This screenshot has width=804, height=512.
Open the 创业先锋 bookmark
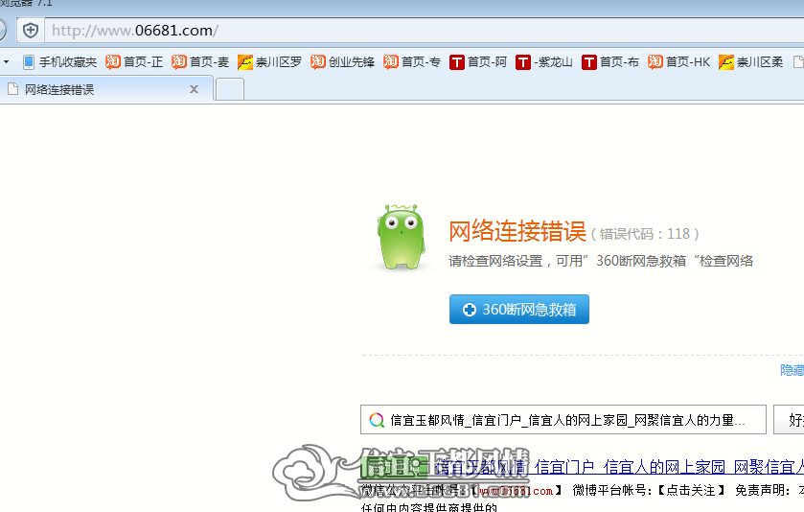342,62
